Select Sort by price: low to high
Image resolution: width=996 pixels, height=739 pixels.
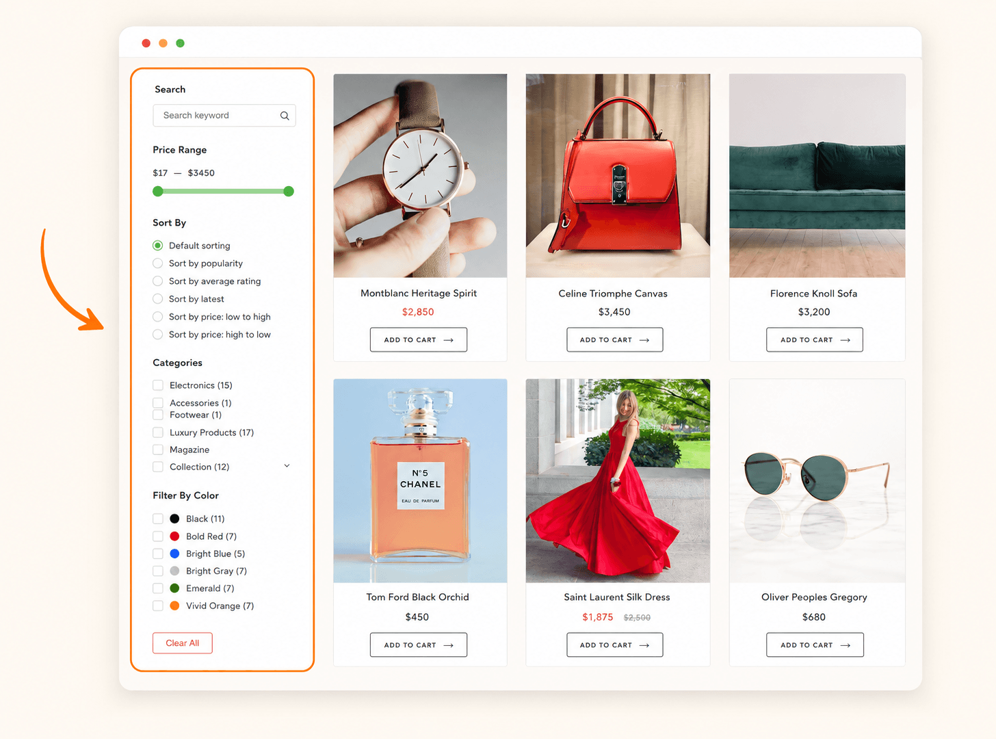coord(158,317)
